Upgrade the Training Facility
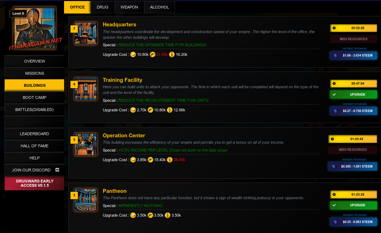Image resolution: width=381 pixels, height=233 pixels. pos(353,95)
